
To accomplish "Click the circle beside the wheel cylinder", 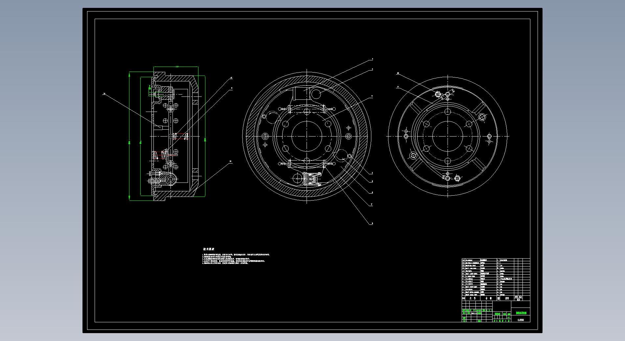I will coord(316,94).
